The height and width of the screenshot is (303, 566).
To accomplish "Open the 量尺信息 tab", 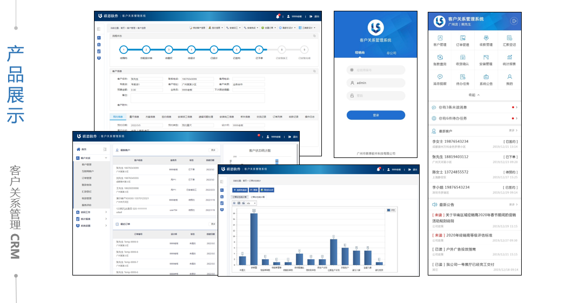I will (x=134, y=116).
